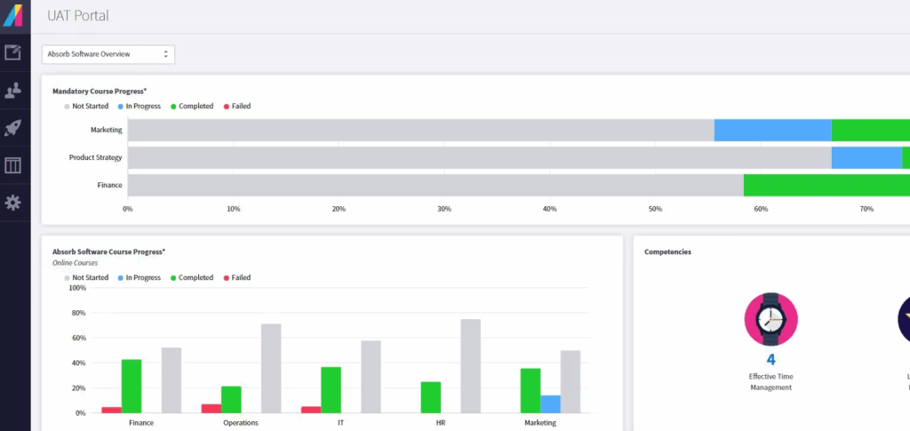910x431 pixels.
Task: Click the Marketing row green Completed bar
Action: (x=871, y=130)
